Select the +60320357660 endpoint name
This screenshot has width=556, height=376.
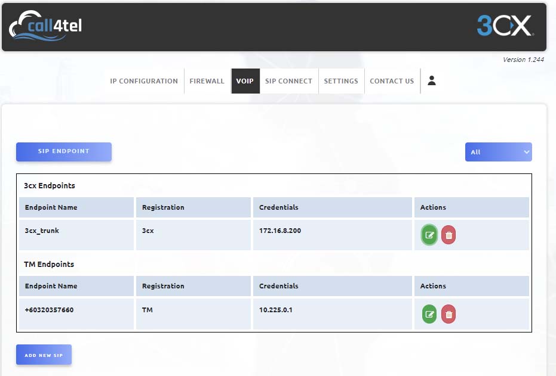tap(50, 310)
